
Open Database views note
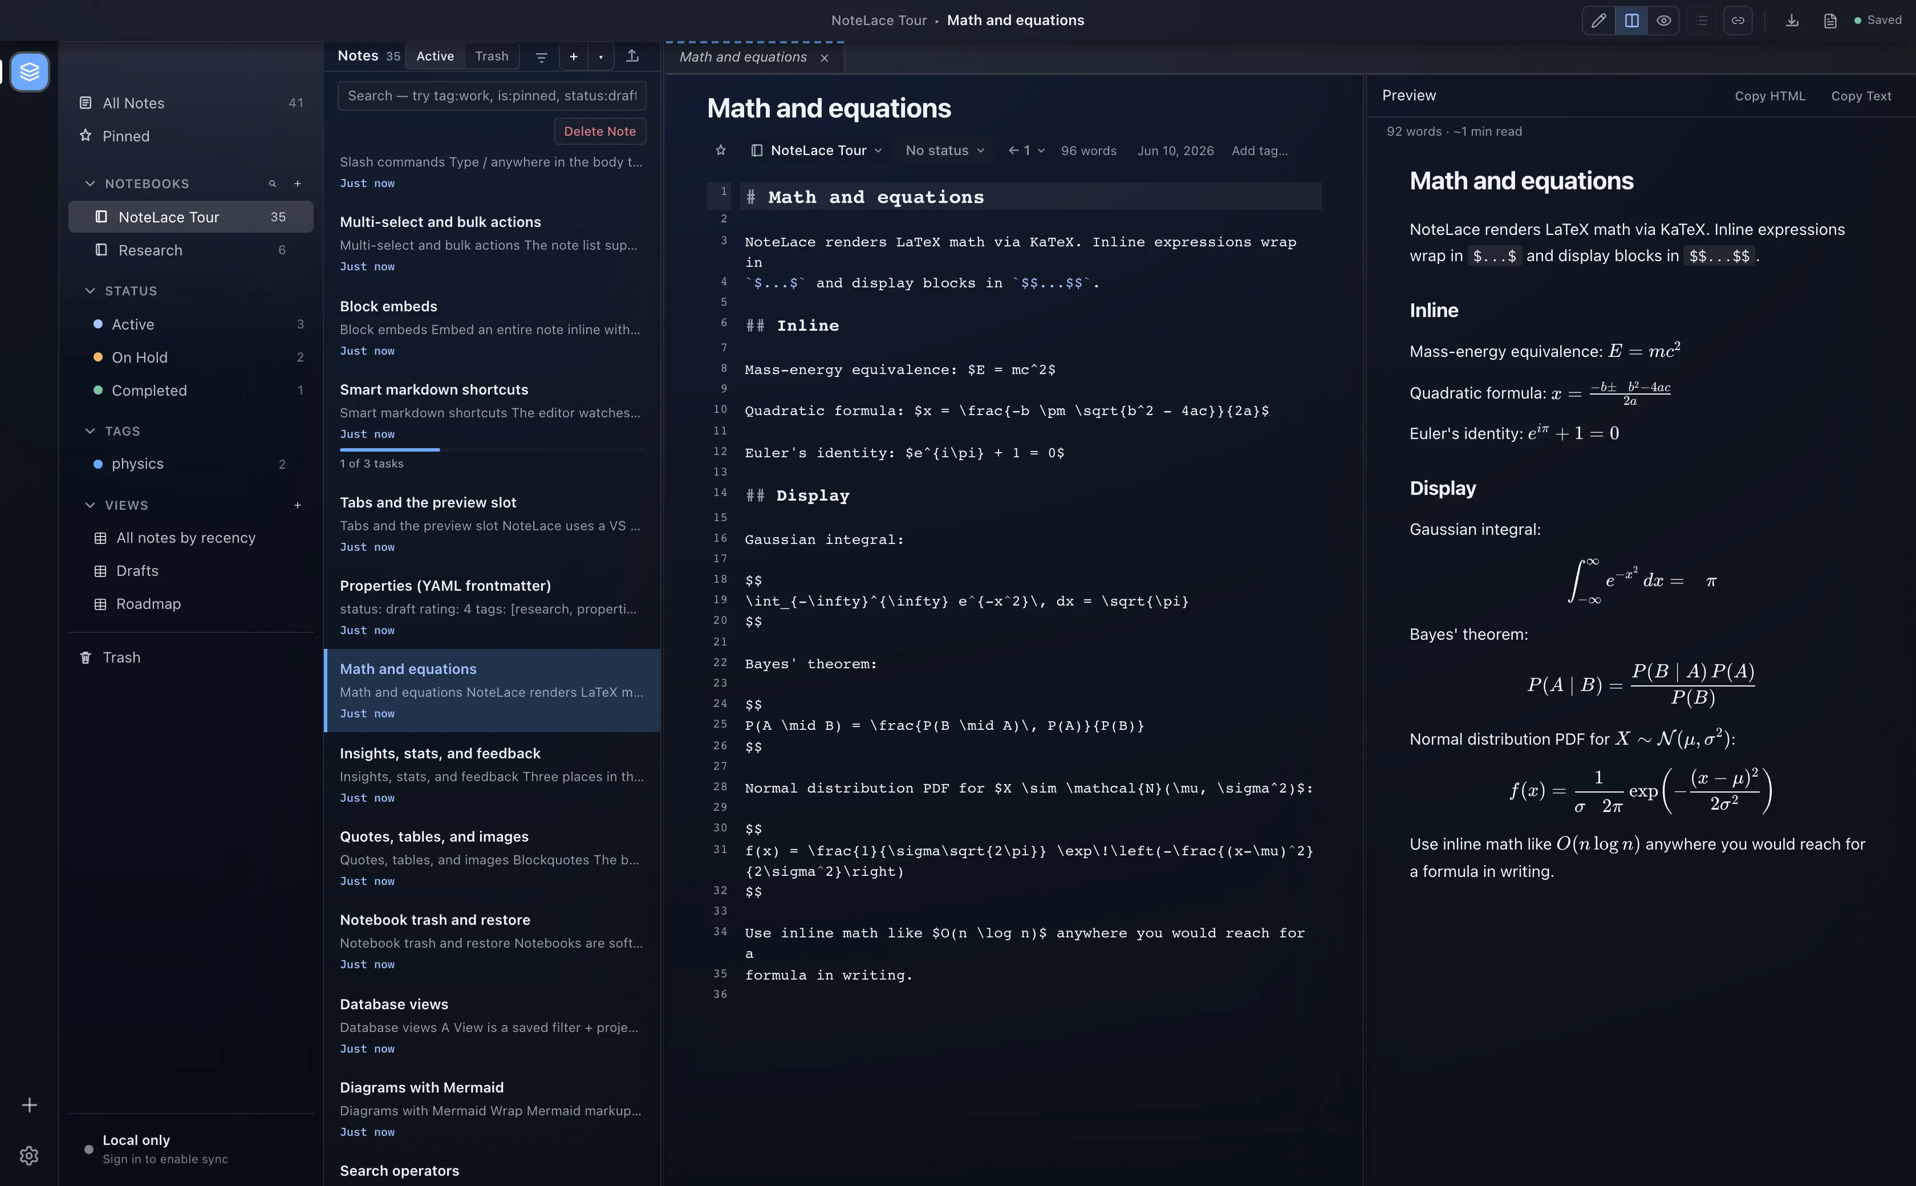493,1026
